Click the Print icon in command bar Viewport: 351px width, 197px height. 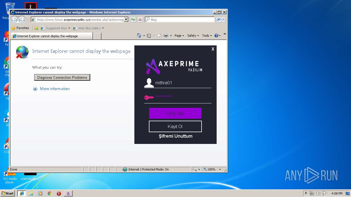(166, 36)
